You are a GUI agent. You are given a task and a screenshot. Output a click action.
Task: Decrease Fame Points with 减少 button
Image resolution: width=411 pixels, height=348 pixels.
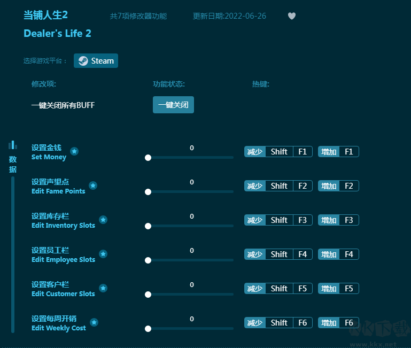pos(255,186)
